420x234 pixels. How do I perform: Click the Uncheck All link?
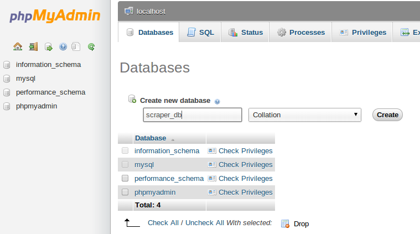click(205, 223)
